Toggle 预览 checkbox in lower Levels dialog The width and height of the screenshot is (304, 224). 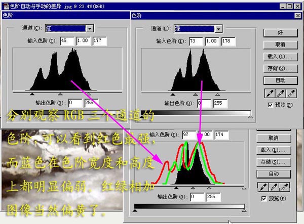click(x=263, y=199)
